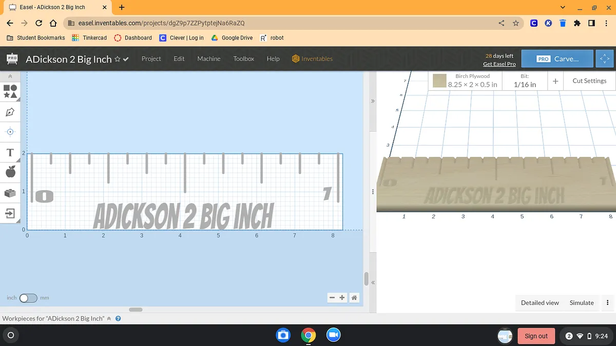Select the Drill point tool
This screenshot has width=616, height=346.
point(10,132)
